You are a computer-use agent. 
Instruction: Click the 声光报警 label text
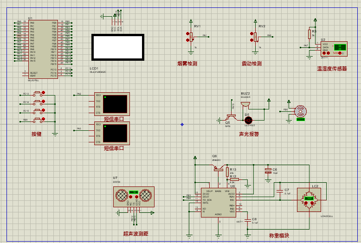click(249, 134)
